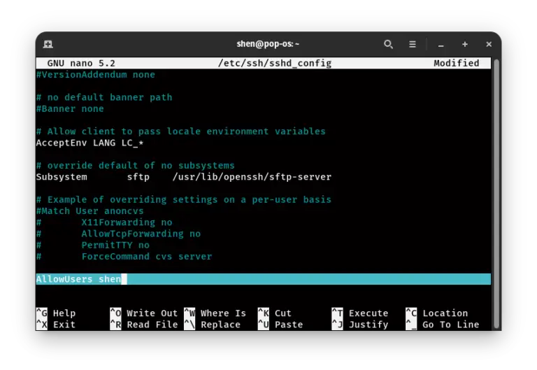537x370 pixels.
Task: Open the terminal search magnifier icon
Action: tap(388, 44)
